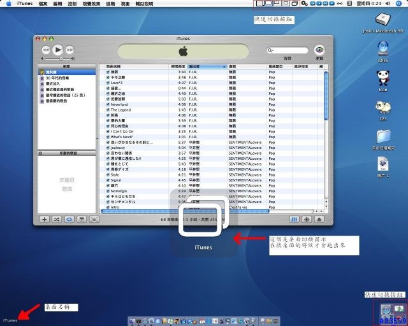Click the horizontal scrollbar under the song list
This screenshot has width=408, height=326.
coord(185,211)
